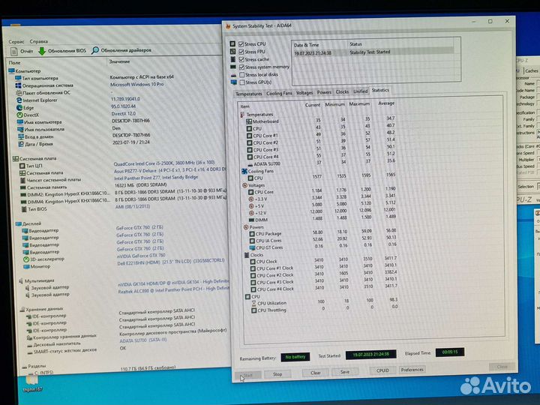
Task: Open the Справка menu
Action: click(x=38, y=41)
